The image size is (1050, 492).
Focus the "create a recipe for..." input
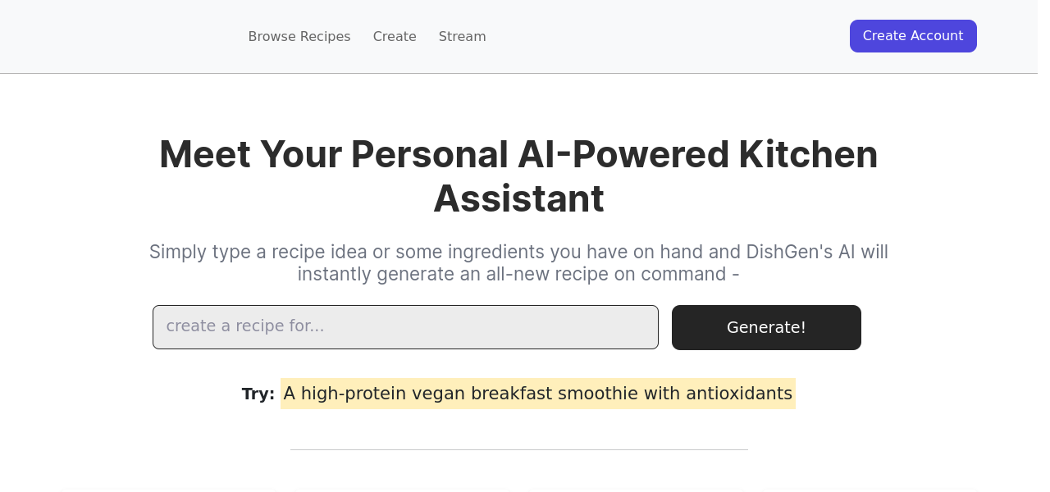(x=405, y=326)
